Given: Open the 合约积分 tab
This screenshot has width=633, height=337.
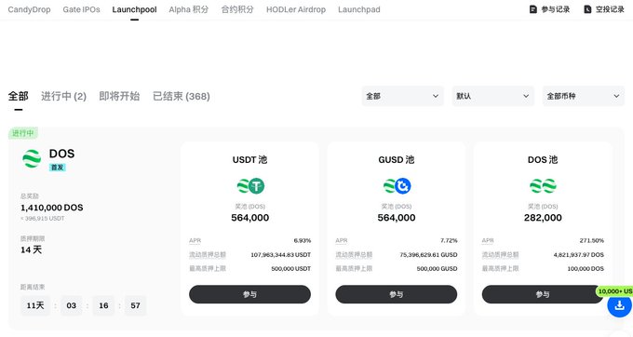Looking at the screenshot, I should click(237, 9).
